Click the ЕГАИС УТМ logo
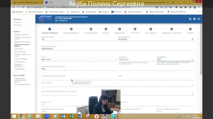Screen dimensions: 213x119 click(x=45, y=19)
